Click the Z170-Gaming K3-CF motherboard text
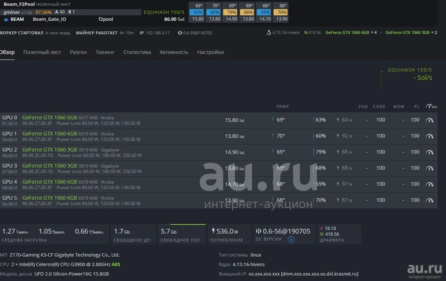This screenshot has width=446, height=281. [x=65, y=255]
